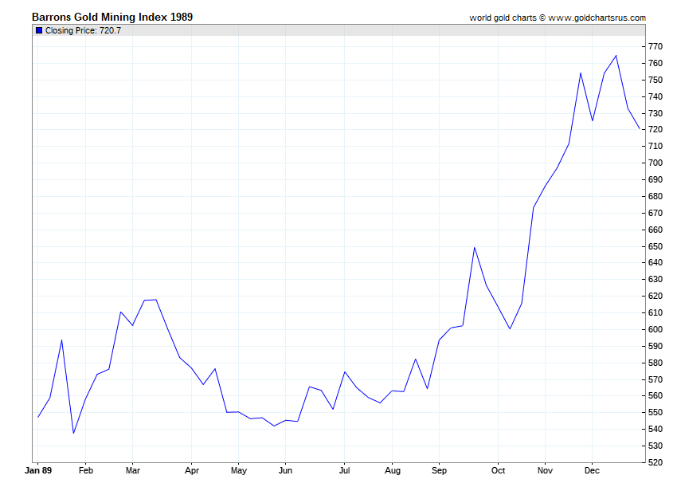Select the 'Jun' x-axis label
This screenshot has height=491, width=677.
point(286,470)
